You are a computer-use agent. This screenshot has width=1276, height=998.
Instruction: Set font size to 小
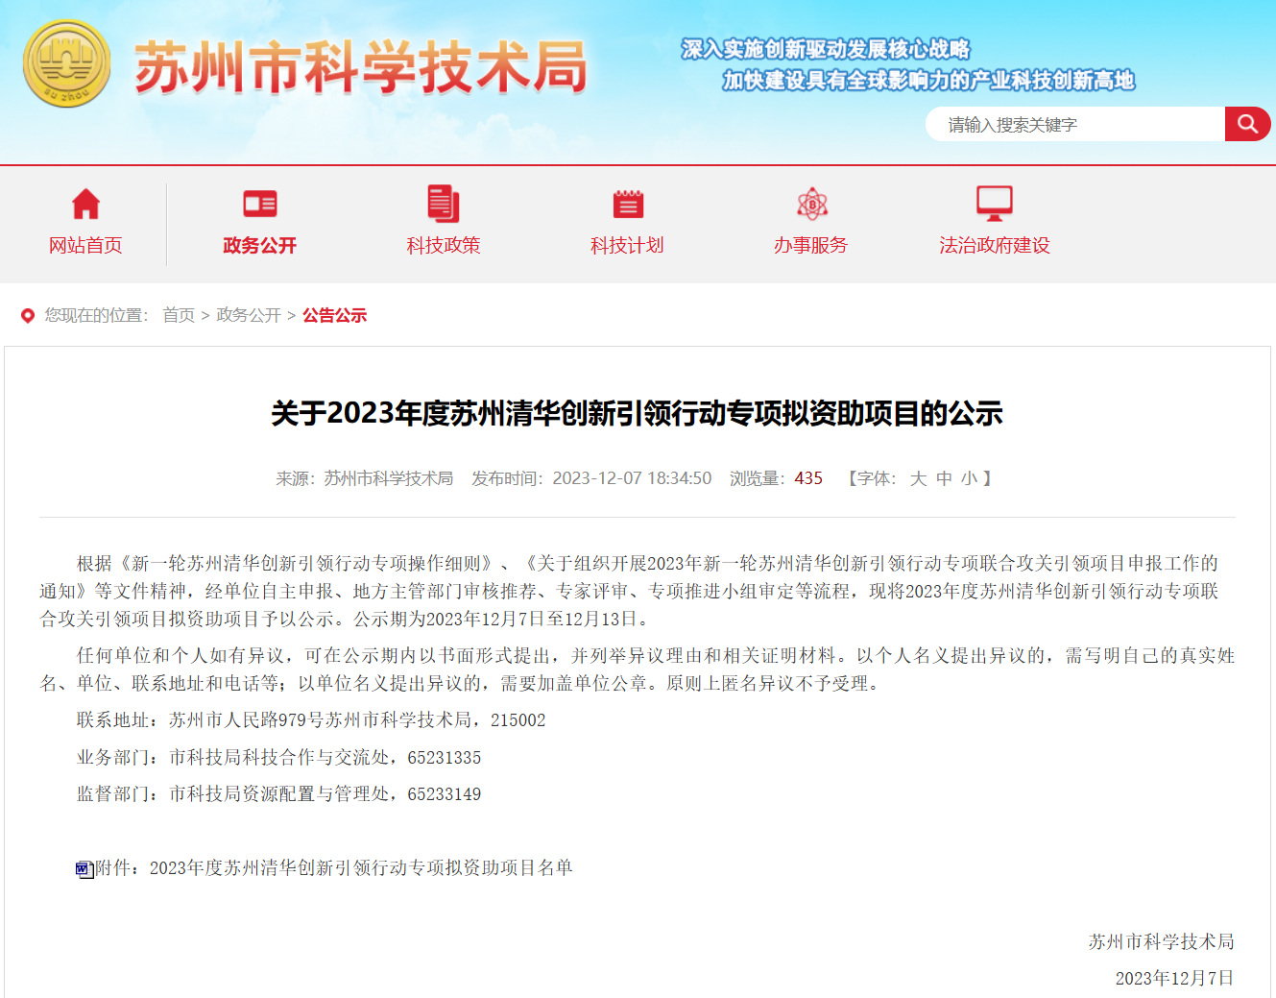[x=969, y=478]
